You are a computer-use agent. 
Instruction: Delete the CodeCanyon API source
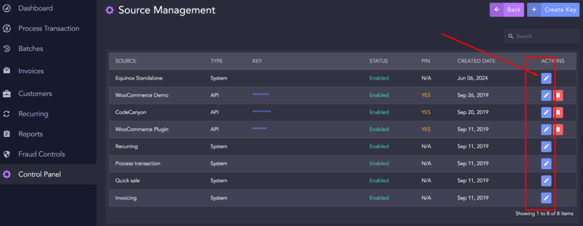click(x=558, y=112)
